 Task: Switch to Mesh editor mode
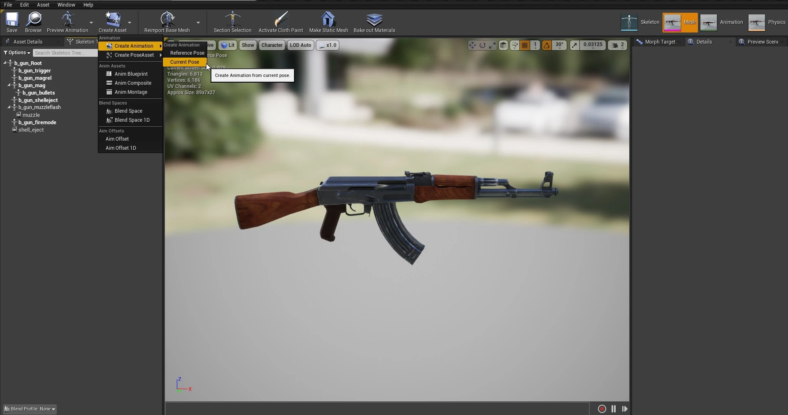tap(680, 22)
